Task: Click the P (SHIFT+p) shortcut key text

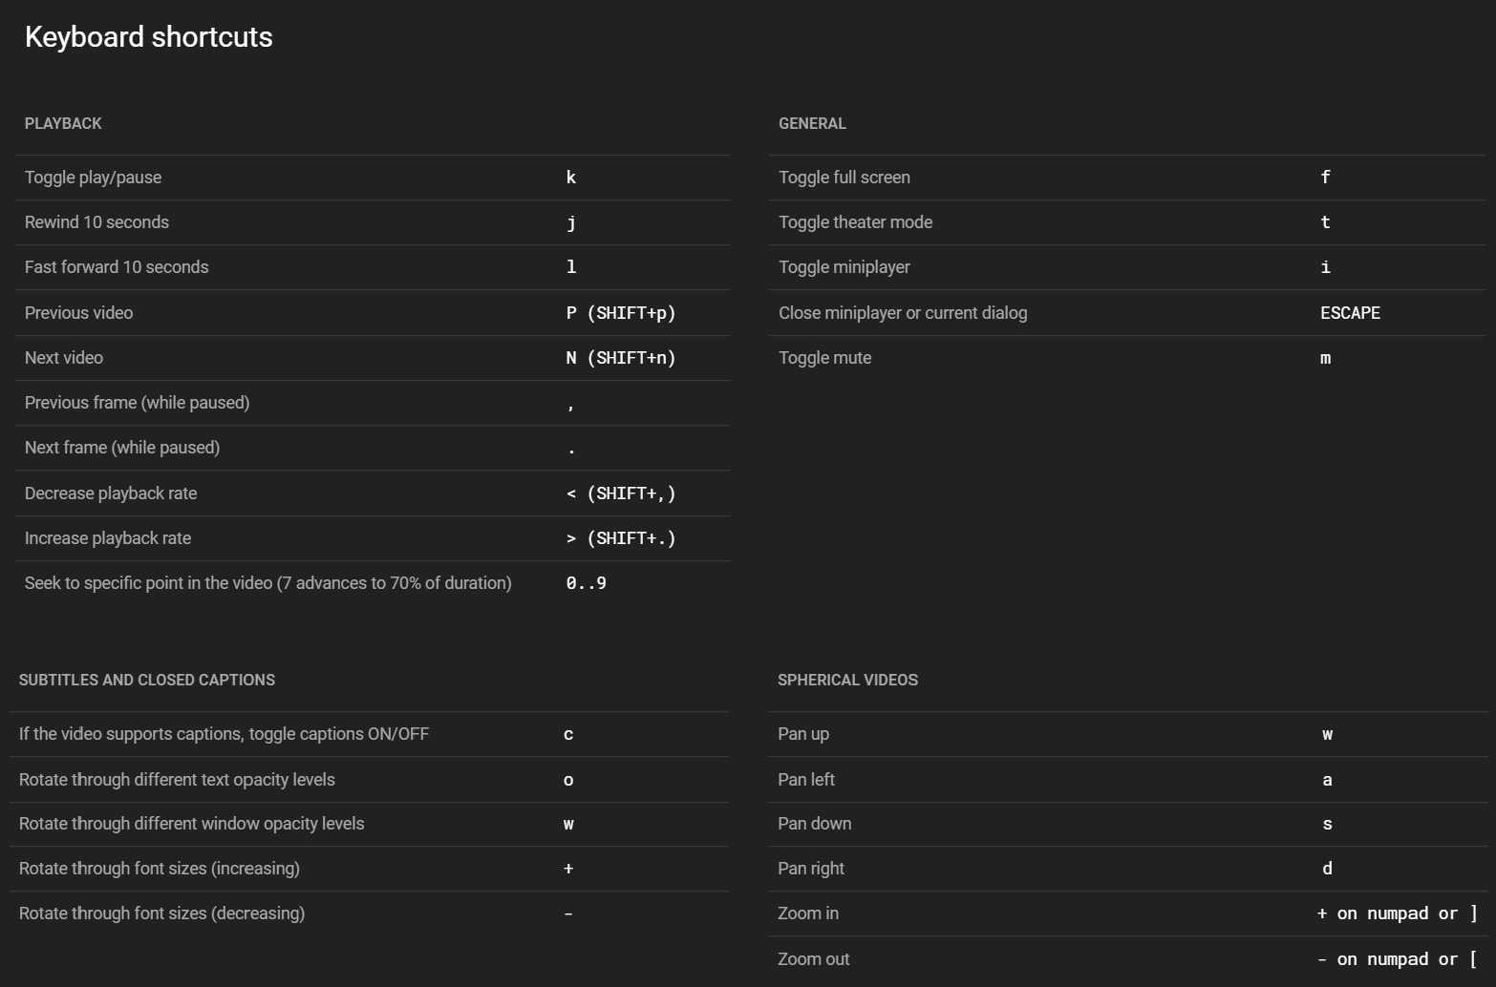Action: click(620, 313)
